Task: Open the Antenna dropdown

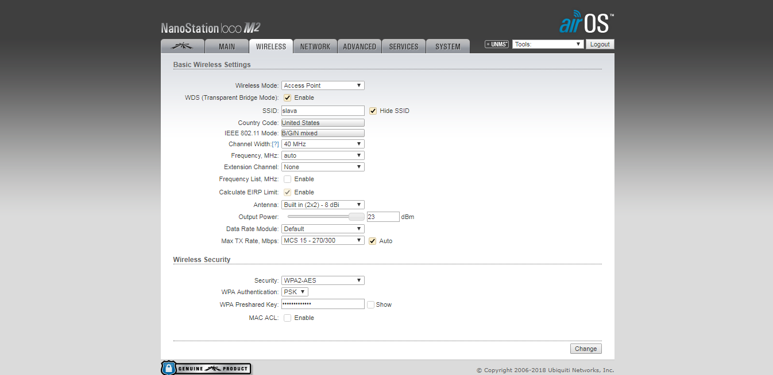Action: [323, 205]
